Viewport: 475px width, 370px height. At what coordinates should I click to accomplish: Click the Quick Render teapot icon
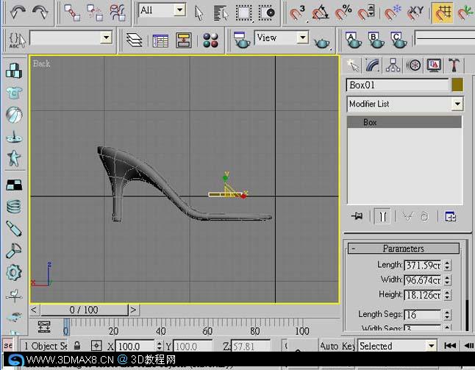click(x=322, y=42)
